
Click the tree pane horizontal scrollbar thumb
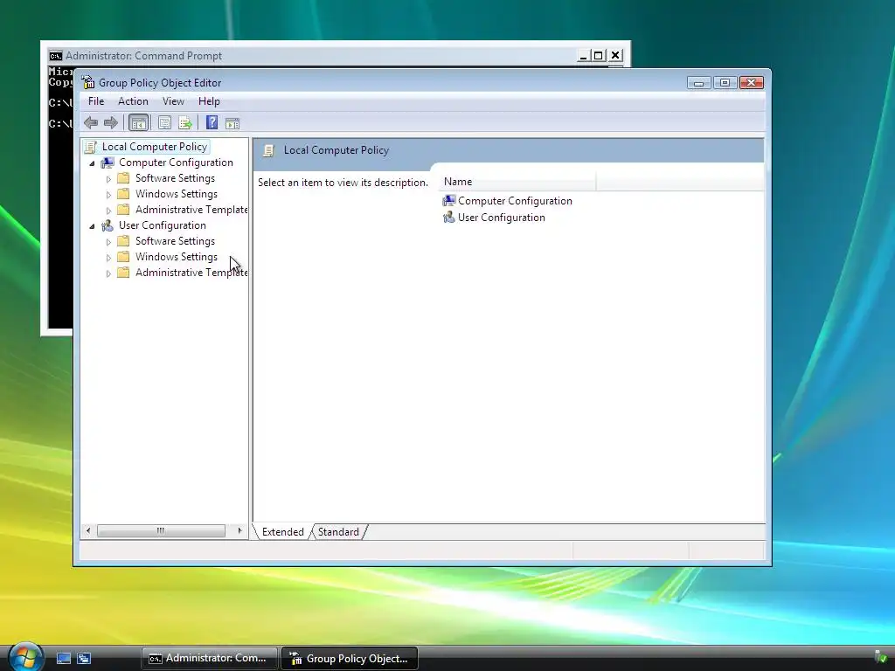tap(161, 530)
